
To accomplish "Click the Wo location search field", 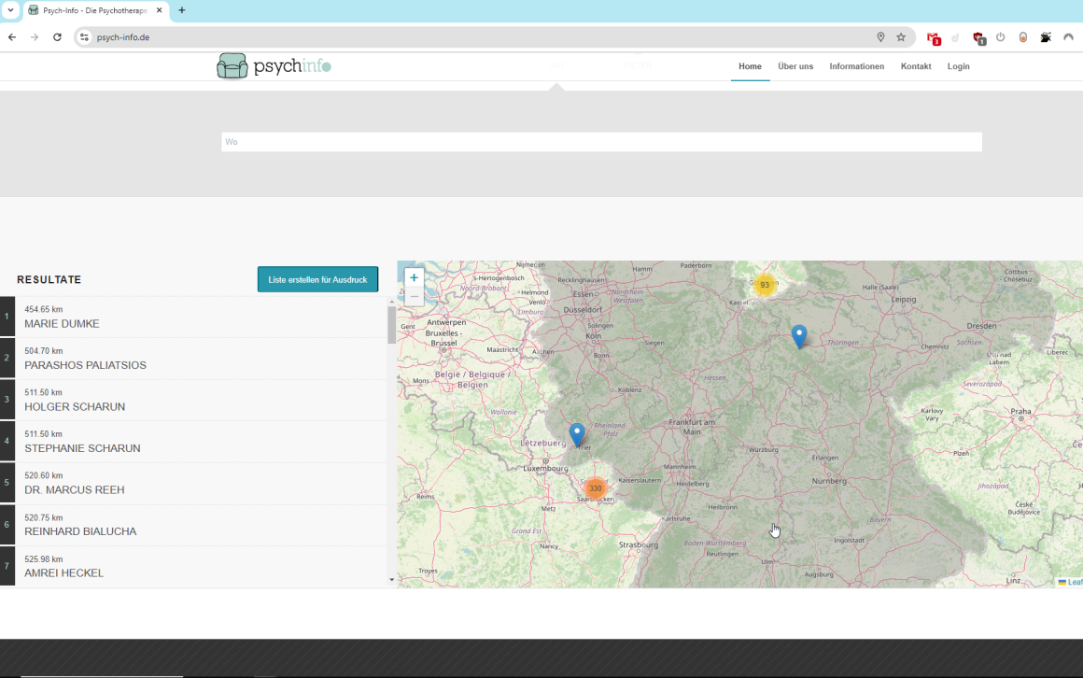I will [601, 142].
